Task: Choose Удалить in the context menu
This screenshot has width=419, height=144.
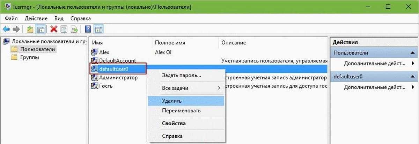Action: 171,101
